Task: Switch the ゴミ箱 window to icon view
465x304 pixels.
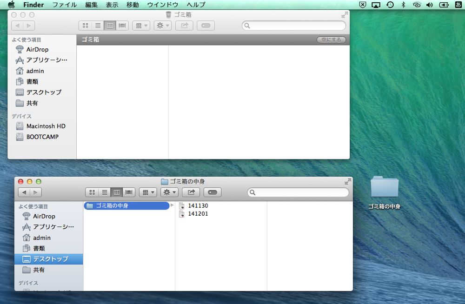Action: point(85,26)
